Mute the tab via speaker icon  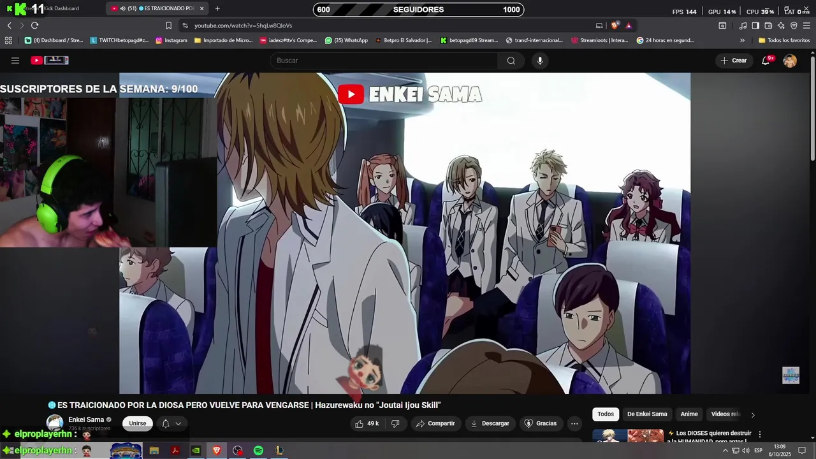[122, 8]
